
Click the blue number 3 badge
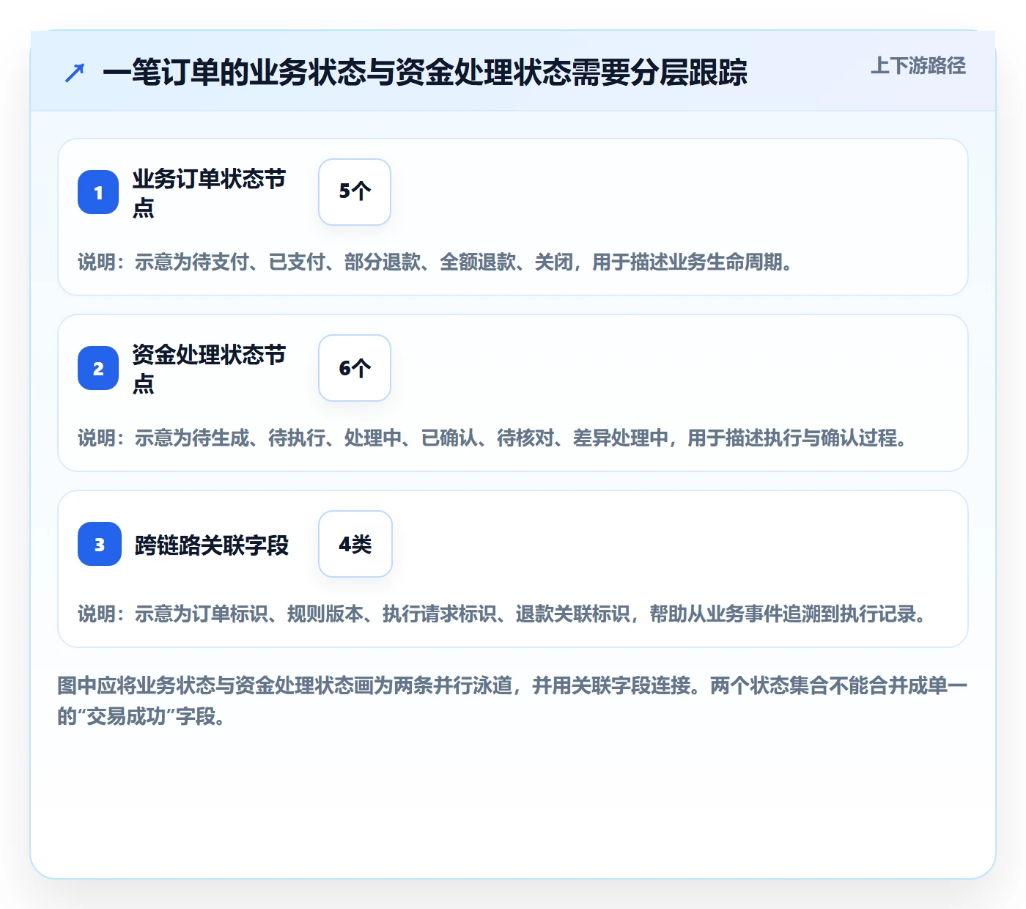pyautogui.click(x=100, y=544)
